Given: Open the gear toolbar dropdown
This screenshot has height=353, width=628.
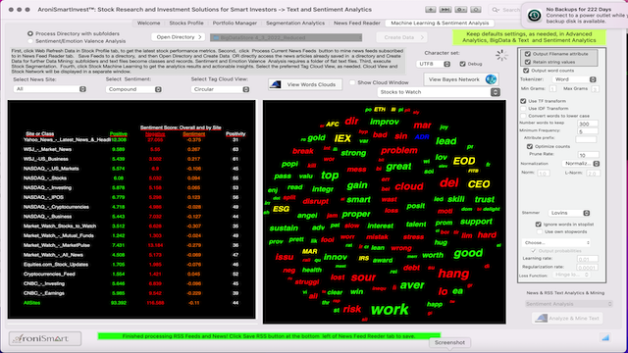Looking at the screenshot, I should tap(460, 9).
